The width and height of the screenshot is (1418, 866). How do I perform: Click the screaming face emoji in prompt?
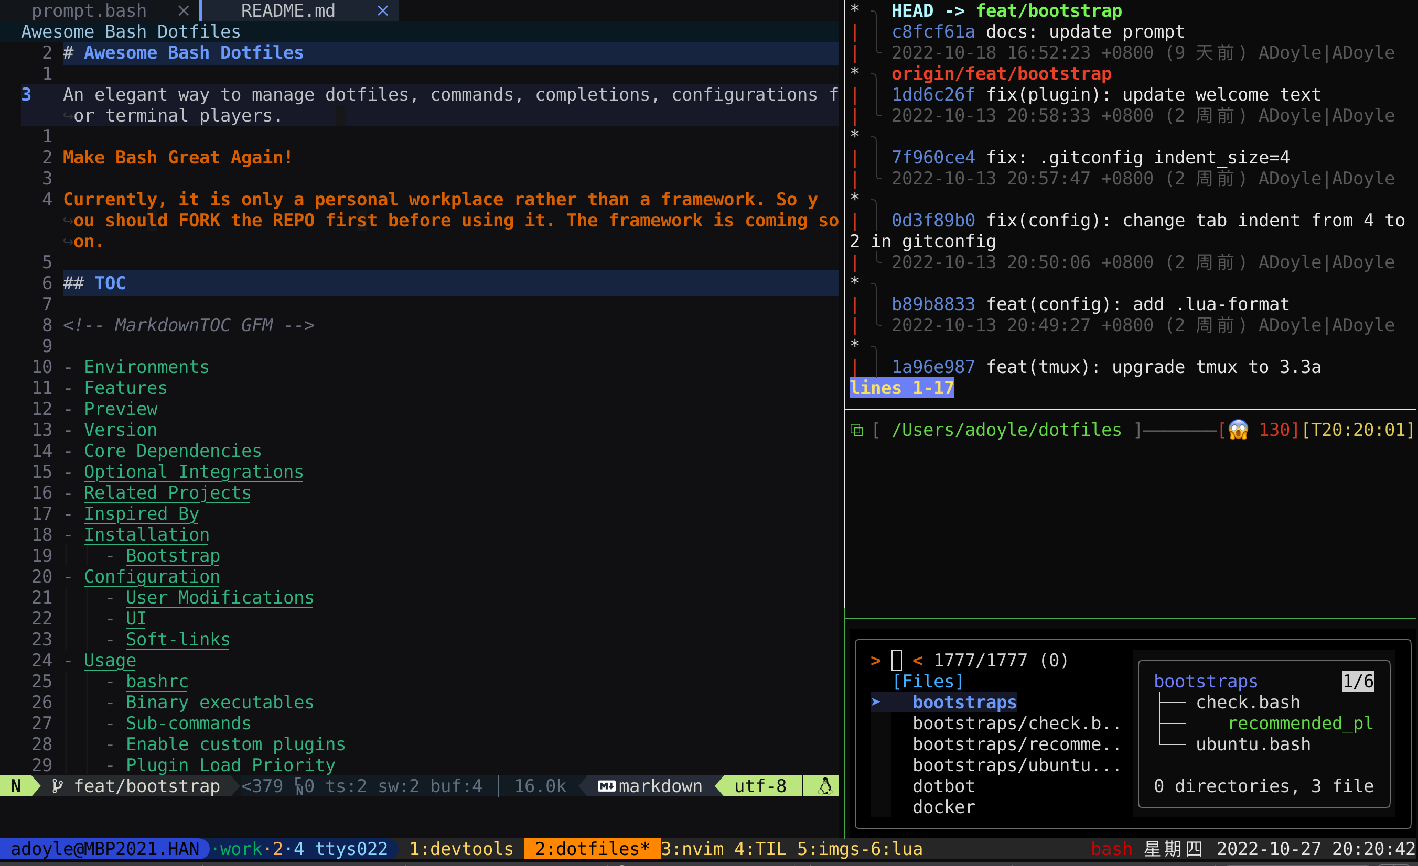[1238, 430]
